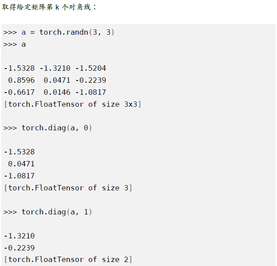Click the Chinese heading about k-th diagonal
Image resolution: width=277 pixels, height=266 pixels.
tap(49, 7)
